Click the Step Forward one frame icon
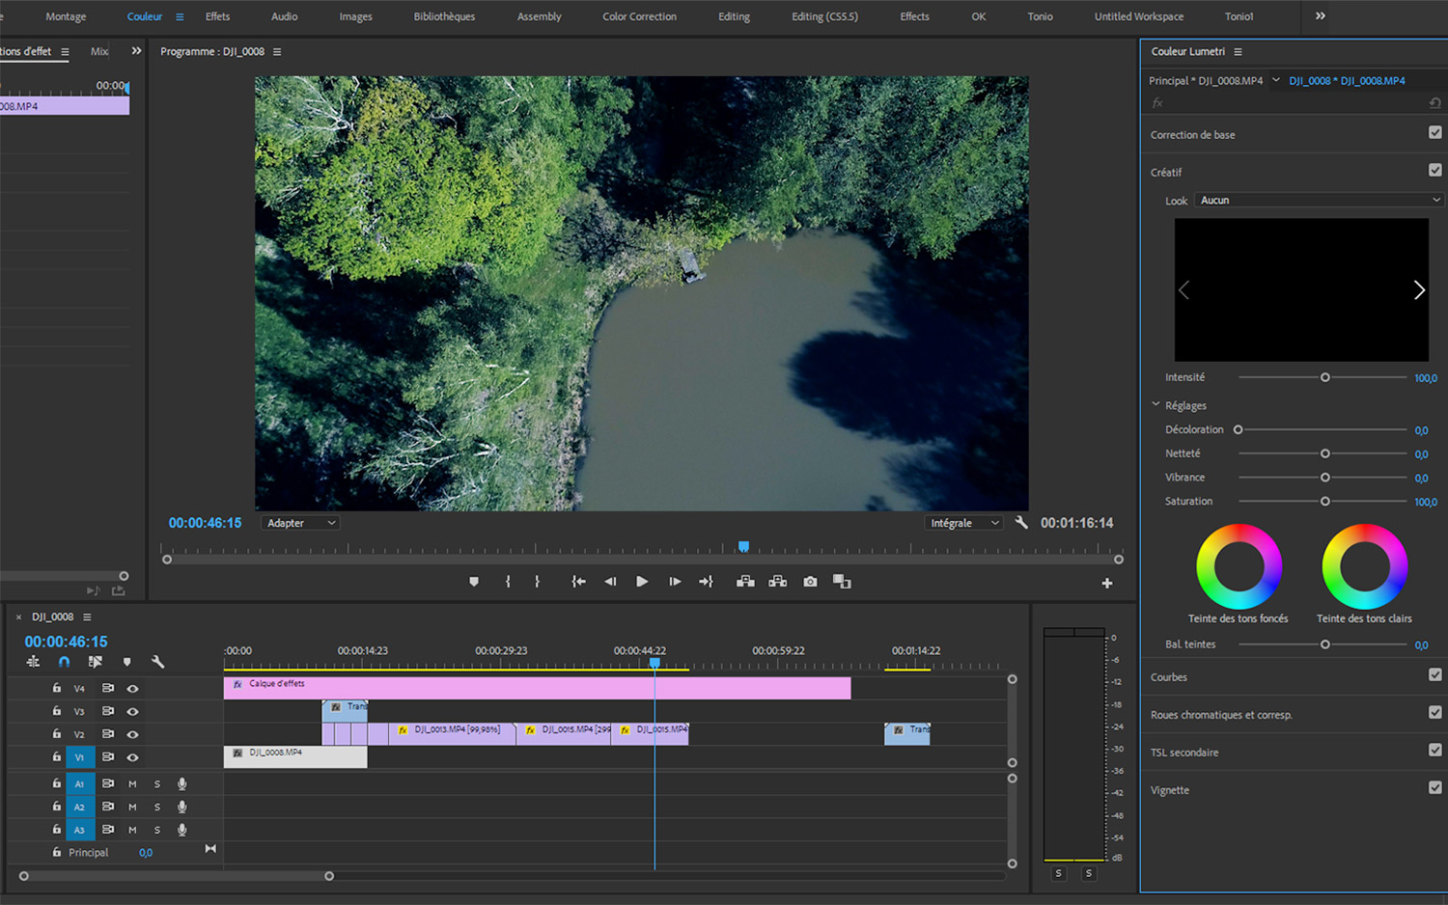The height and width of the screenshot is (905, 1448). click(x=675, y=582)
